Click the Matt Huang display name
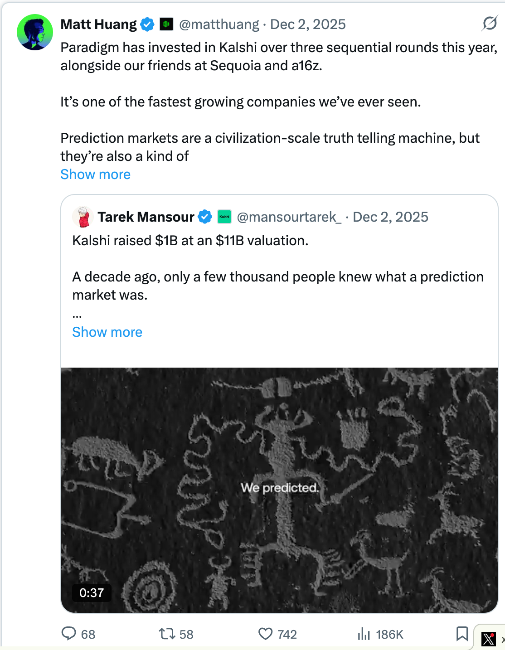 tap(98, 24)
